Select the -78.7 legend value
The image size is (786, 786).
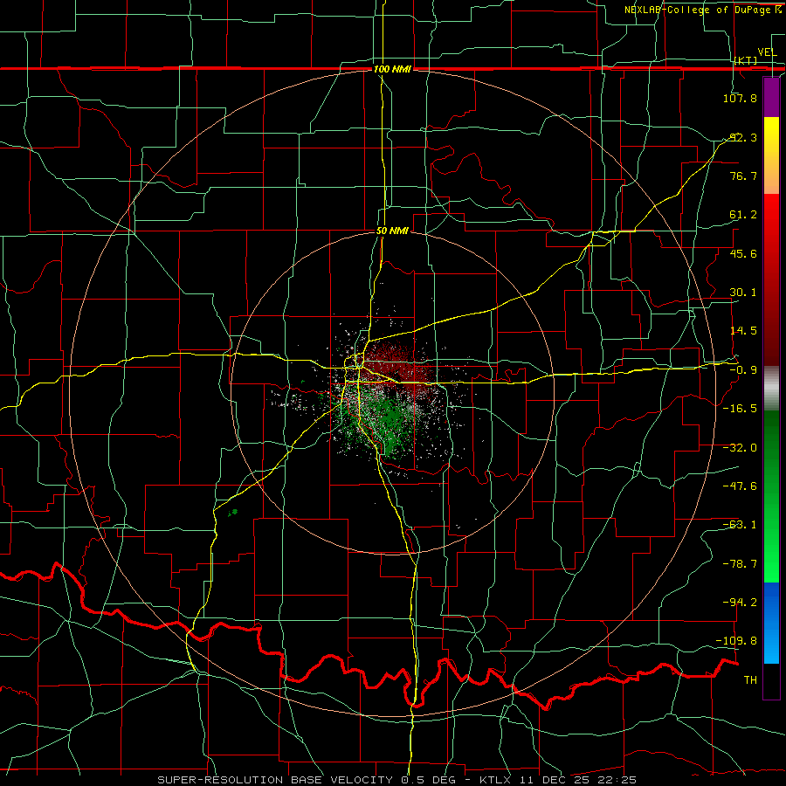click(740, 564)
